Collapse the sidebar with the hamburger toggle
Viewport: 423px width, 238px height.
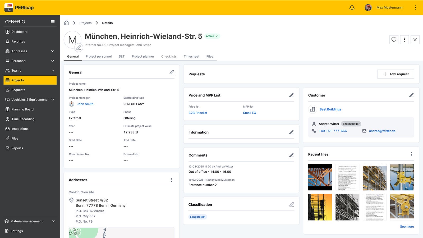[53, 21]
